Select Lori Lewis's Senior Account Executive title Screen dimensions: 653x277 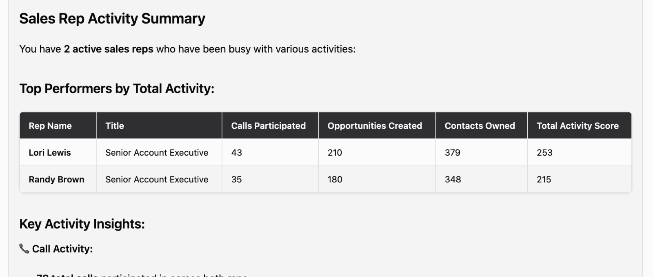tap(157, 152)
